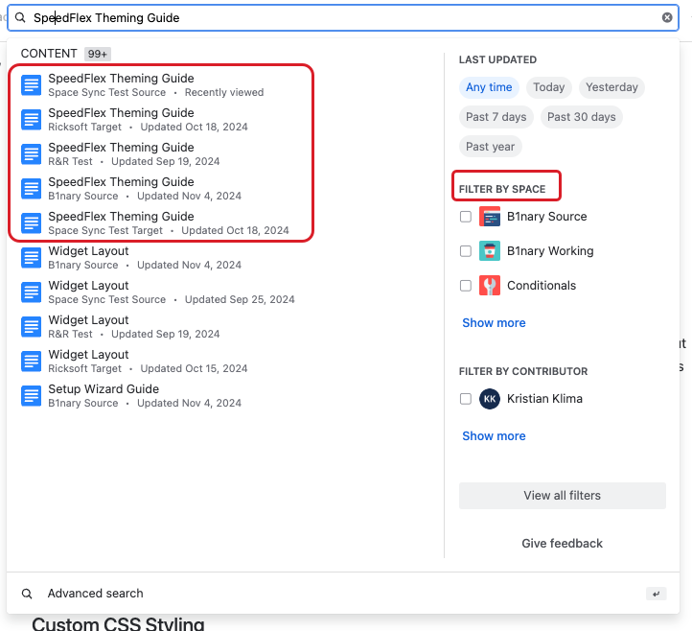
Task: Click the Custom CSS Styling heading behind the dropdown
Action: point(118,623)
